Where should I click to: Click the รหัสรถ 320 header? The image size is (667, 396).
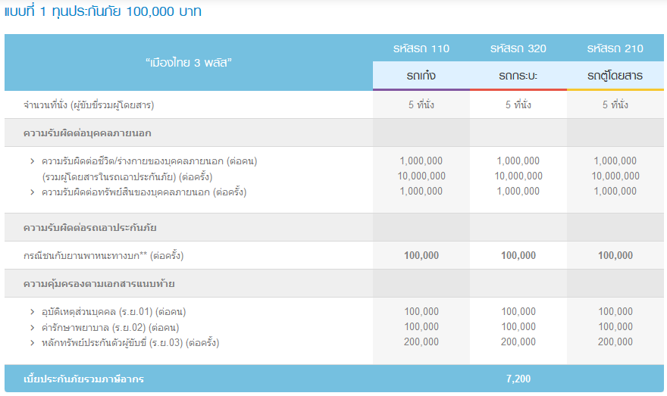(x=518, y=48)
